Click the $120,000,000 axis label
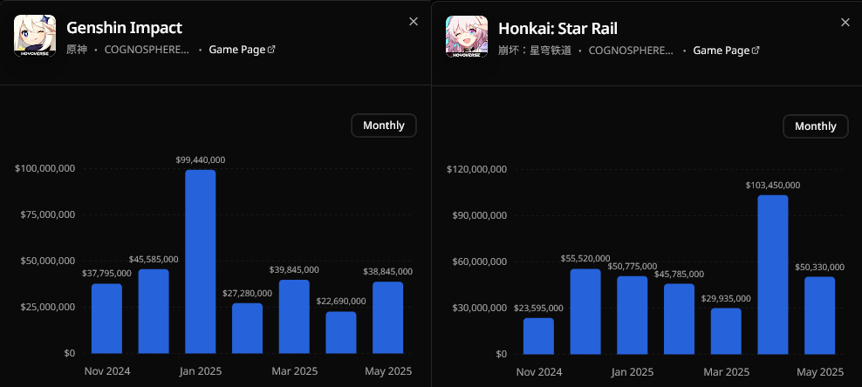Viewport: 862px width, 387px height. coord(476,170)
